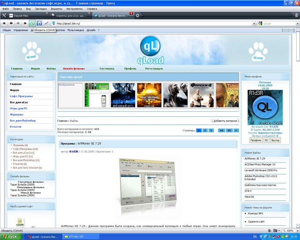
Task: Go to page 45 of the catalog
Action: 229,130
